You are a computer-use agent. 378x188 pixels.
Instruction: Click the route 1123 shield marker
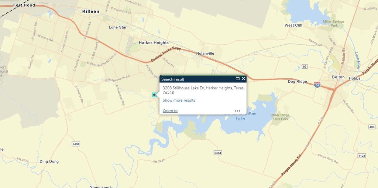click(x=362, y=155)
